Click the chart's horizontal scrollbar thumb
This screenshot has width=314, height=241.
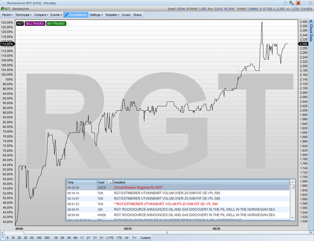tap(167, 233)
